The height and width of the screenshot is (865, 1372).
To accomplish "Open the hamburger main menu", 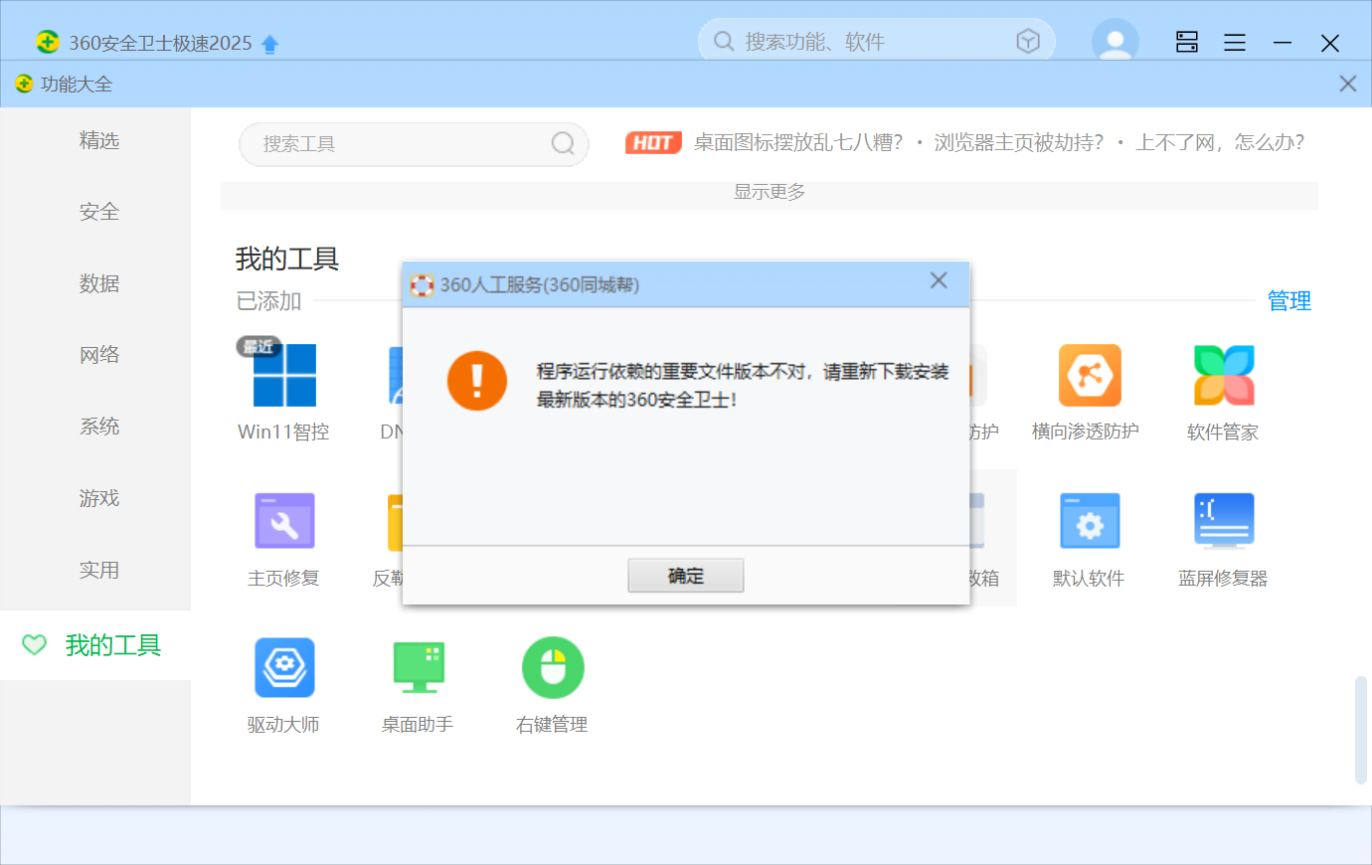I will tap(1235, 43).
